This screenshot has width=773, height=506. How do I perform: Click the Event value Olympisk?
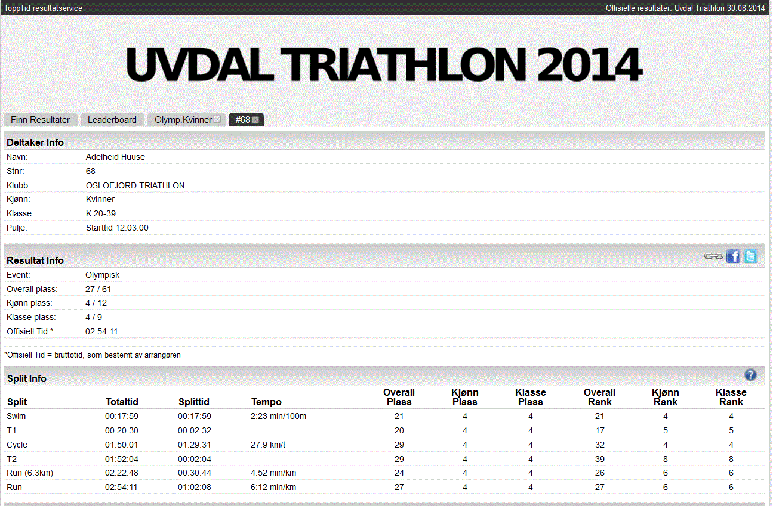point(103,275)
